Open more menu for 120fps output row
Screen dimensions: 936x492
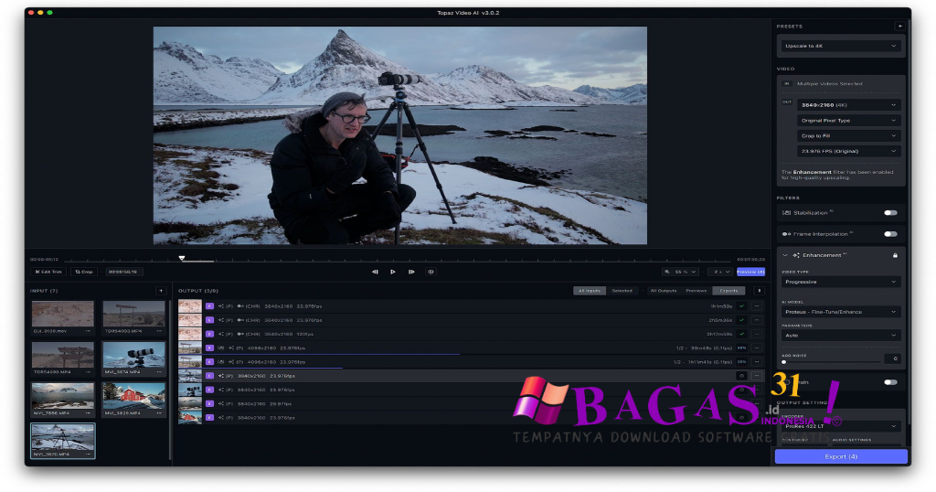click(x=757, y=334)
